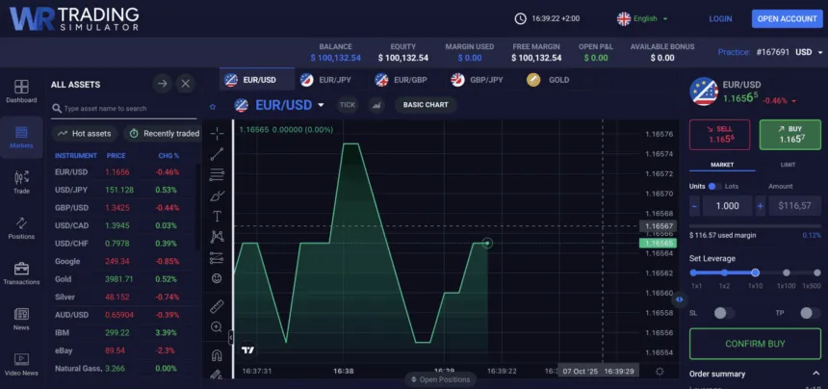This screenshot has width=828, height=389.
Task: Expand the EUR/USD chart symbol dropdown
Action: click(x=321, y=105)
